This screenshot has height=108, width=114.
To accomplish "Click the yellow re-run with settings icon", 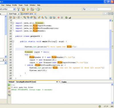I will (9, 88).
